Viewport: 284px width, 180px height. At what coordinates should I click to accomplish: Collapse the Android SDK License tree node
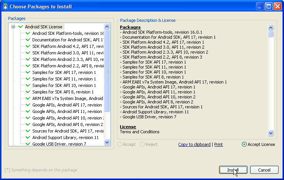13,27
